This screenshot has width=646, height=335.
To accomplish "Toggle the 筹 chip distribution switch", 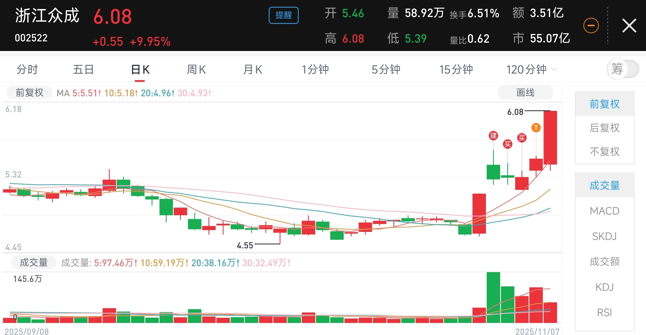I will (623, 69).
